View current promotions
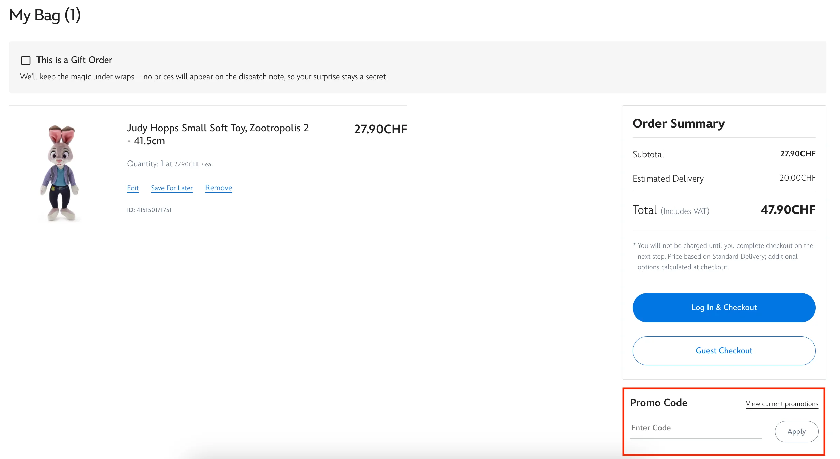Screen dimensions: 840x459 (x=782, y=403)
